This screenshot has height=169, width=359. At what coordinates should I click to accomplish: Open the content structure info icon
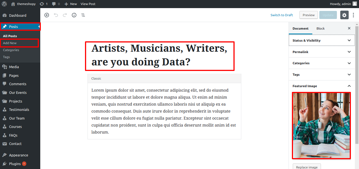[74, 15]
